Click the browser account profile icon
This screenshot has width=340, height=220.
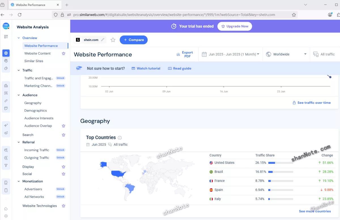click(330, 15)
